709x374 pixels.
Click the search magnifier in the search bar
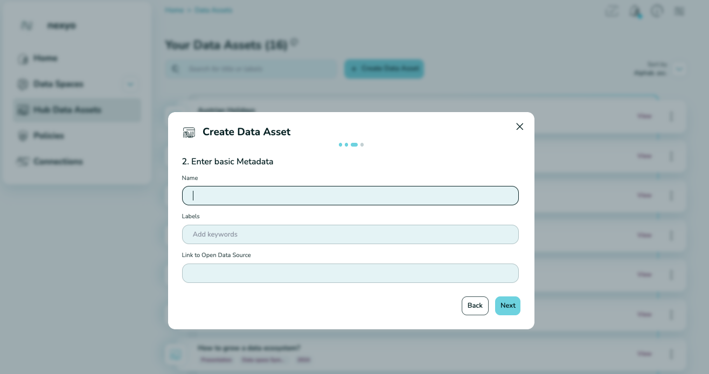pos(175,68)
